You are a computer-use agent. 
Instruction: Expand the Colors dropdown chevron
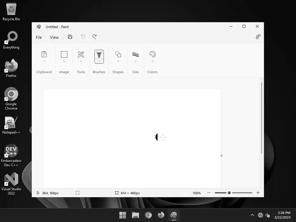(x=153, y=61)
